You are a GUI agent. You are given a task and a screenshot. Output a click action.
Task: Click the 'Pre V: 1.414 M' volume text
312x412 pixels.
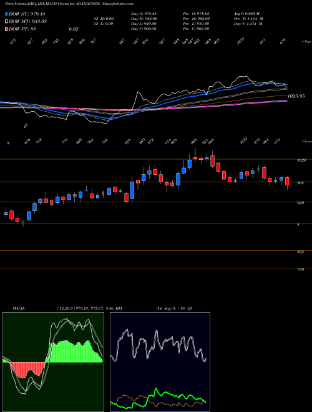click(x=248, y=19)
